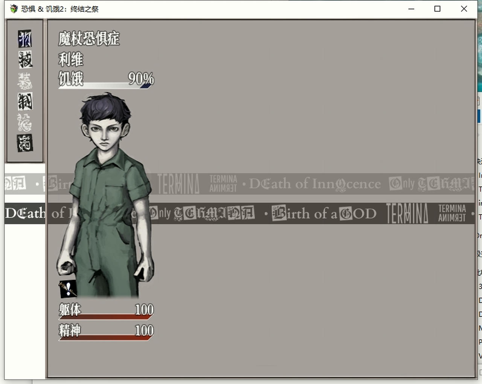Click the 精神 mind gauge bar
482x384 pixels.
106,338
